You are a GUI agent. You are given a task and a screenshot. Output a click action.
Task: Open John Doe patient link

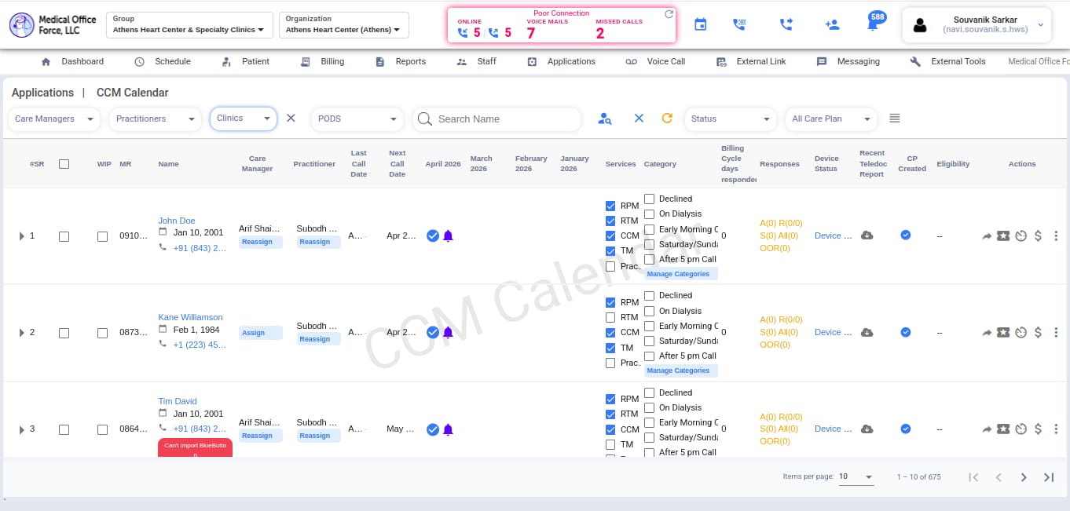pyautogui.click(x=177, y=221)
